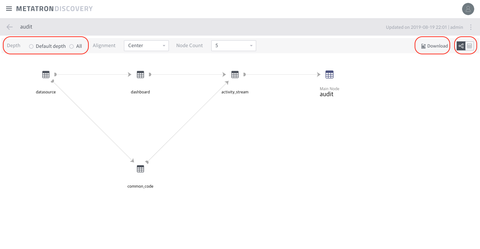The image size is (480, 249).
Task: Click the activity_stream node label
Action: click(235, 92)
